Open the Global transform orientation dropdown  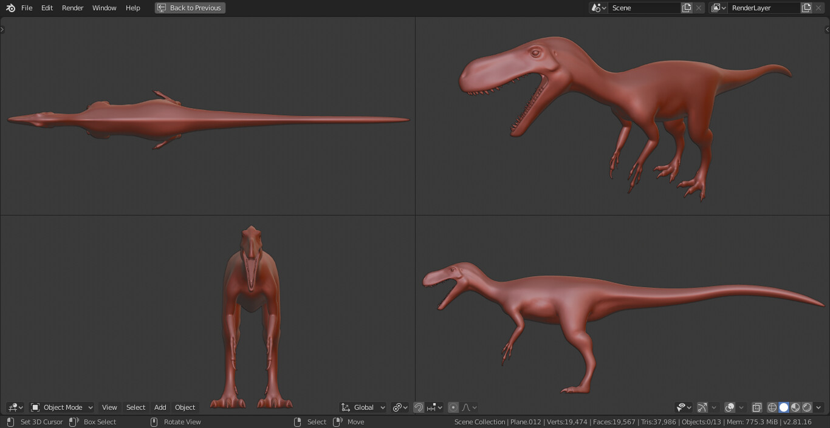[363, 407]
